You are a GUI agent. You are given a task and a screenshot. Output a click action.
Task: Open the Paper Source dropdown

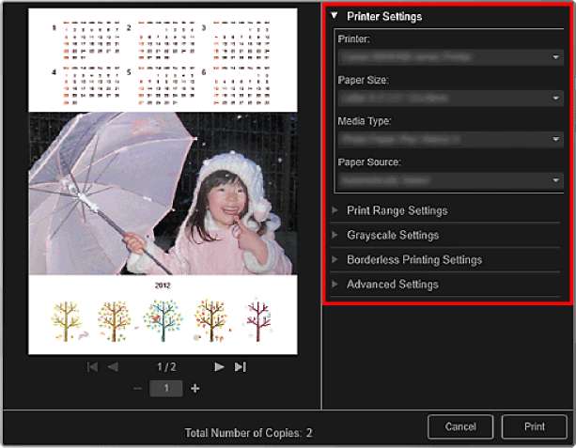(450, 179)
